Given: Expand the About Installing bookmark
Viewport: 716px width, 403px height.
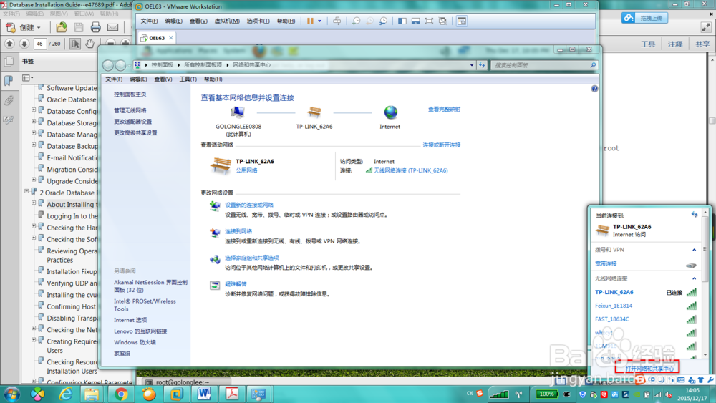Looking at the screenshot, I should [x=34, y=203].
